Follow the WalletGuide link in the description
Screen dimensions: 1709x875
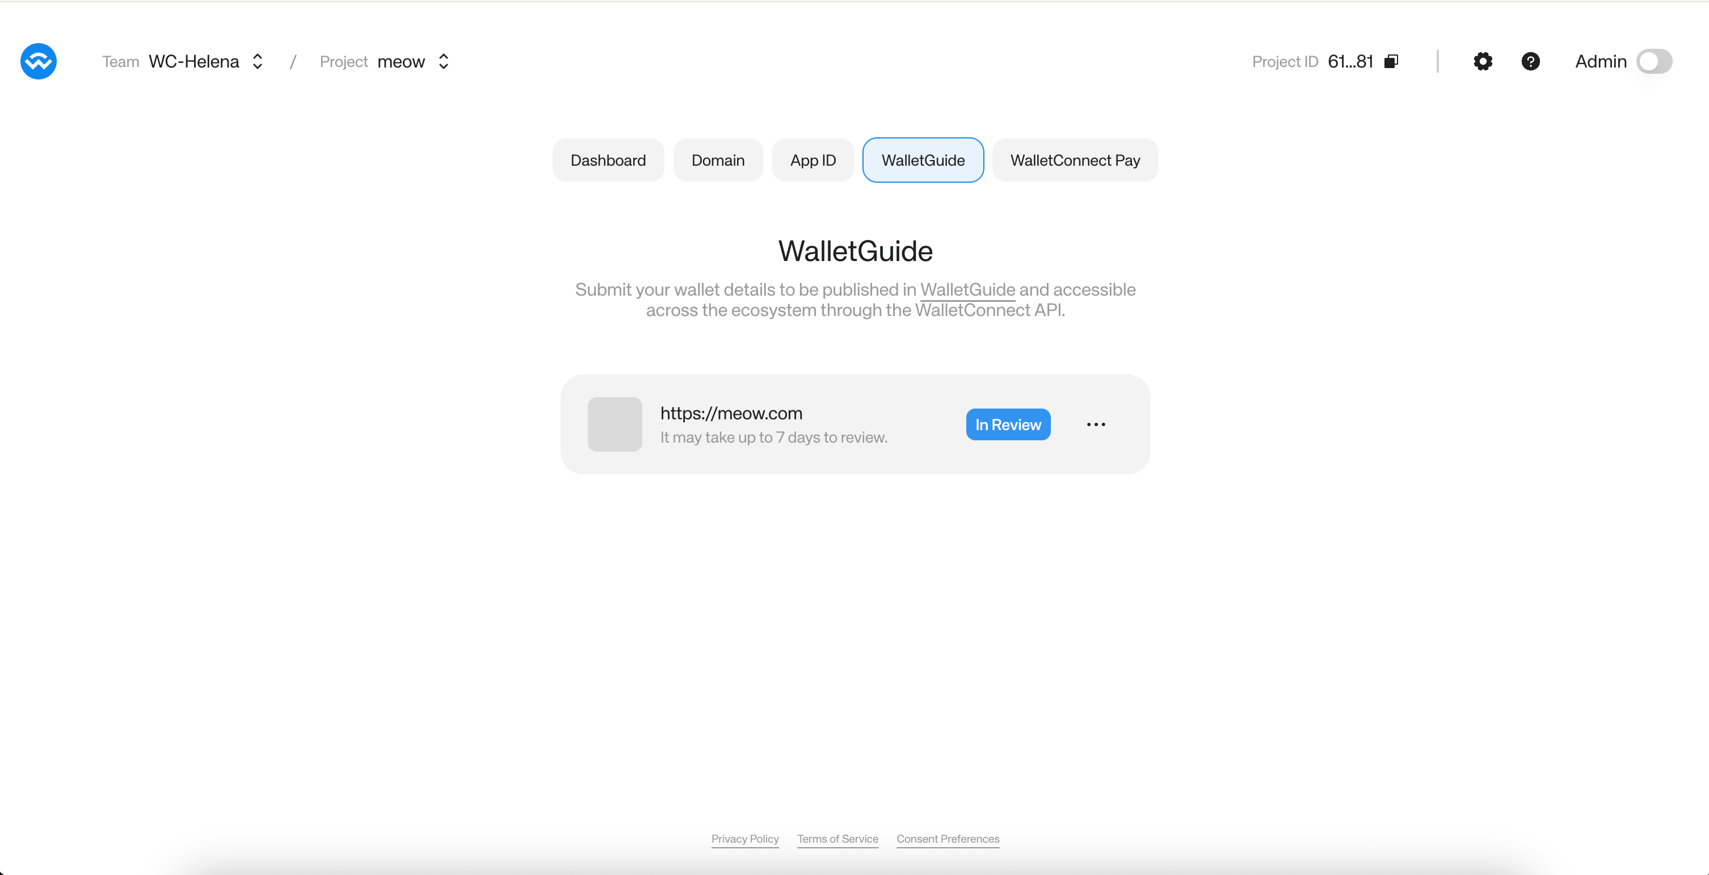(967, 290)
